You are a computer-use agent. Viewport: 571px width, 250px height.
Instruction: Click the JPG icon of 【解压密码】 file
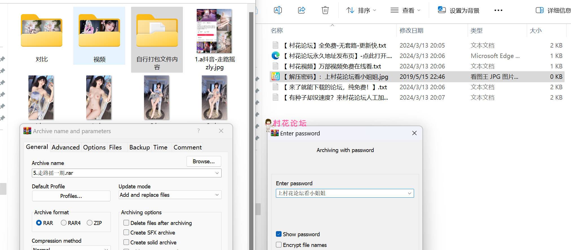click(x=275, y=77)
